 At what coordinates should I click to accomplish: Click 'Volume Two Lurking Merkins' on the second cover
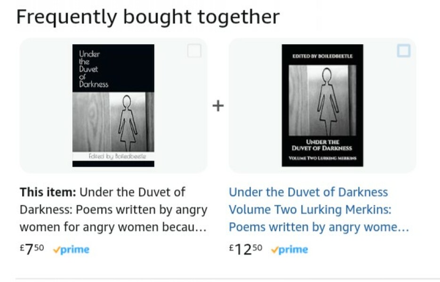pyautogui.click(x=322, y=158)
